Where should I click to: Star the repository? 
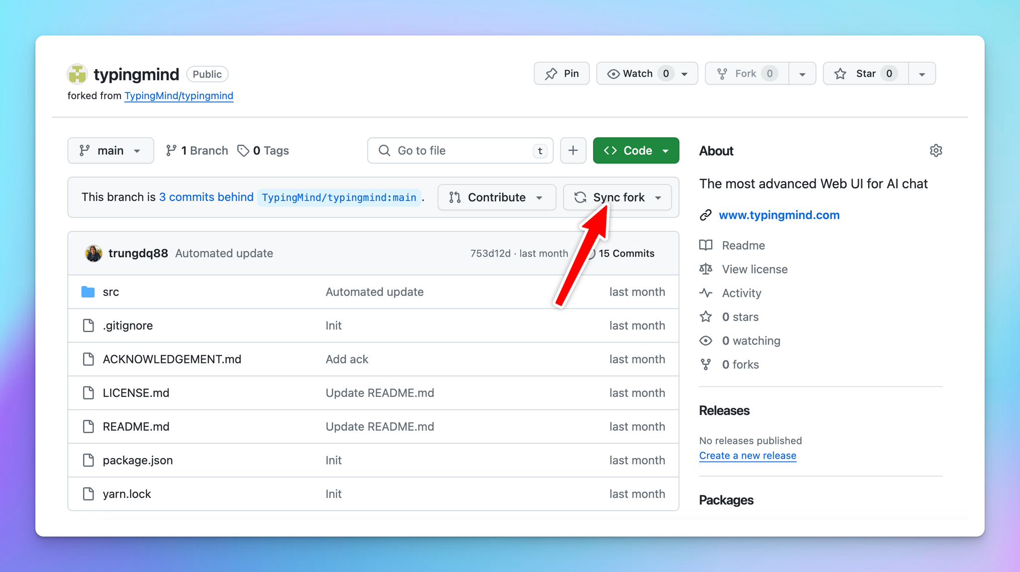866,74
